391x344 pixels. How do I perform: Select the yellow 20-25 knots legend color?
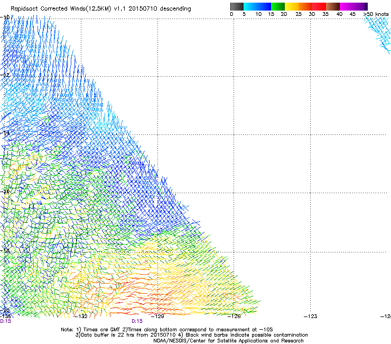pyautogui.click(x=292, y=6)
